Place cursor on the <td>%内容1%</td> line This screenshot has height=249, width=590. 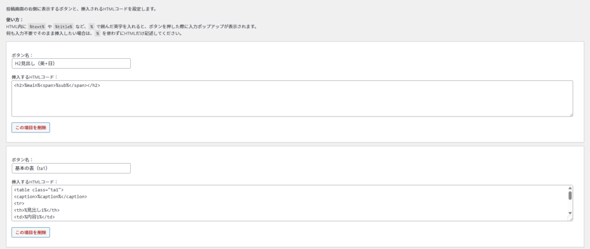tap(36, 217)
